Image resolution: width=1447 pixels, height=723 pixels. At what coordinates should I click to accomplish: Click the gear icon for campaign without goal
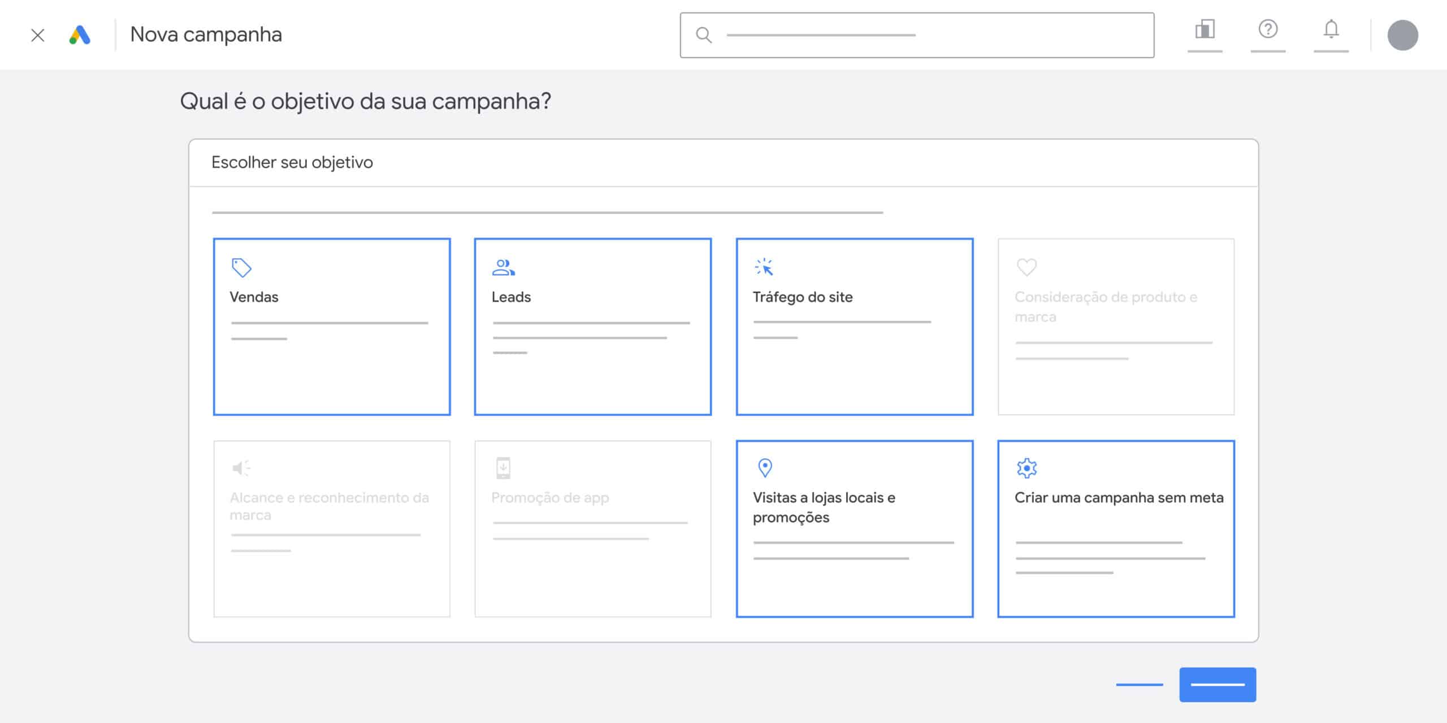[1026, 468]
